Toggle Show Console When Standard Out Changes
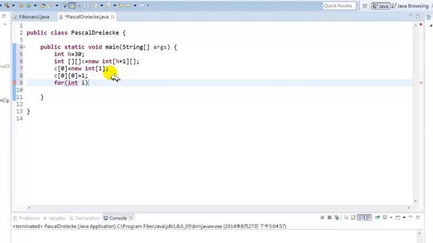The width and height of the screenshot is (433, 243). tap(361, 217)
